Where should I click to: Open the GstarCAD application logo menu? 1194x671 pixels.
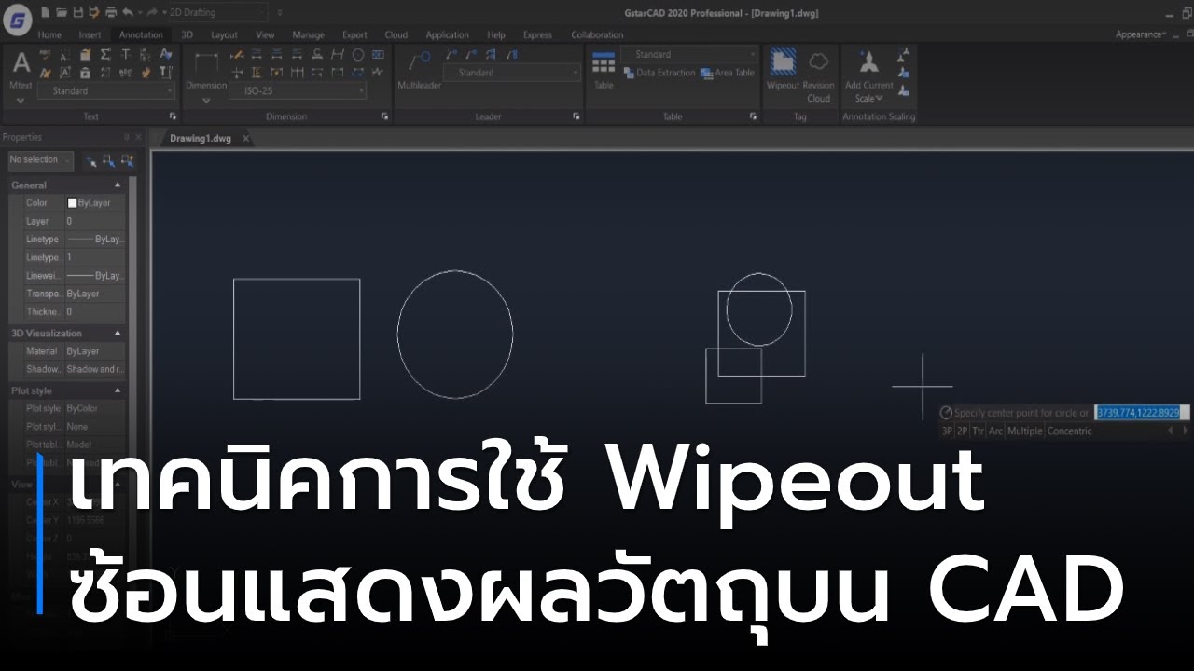(18, 18)
